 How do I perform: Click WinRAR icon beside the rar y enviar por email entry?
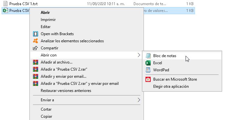(x=36, y=84)
